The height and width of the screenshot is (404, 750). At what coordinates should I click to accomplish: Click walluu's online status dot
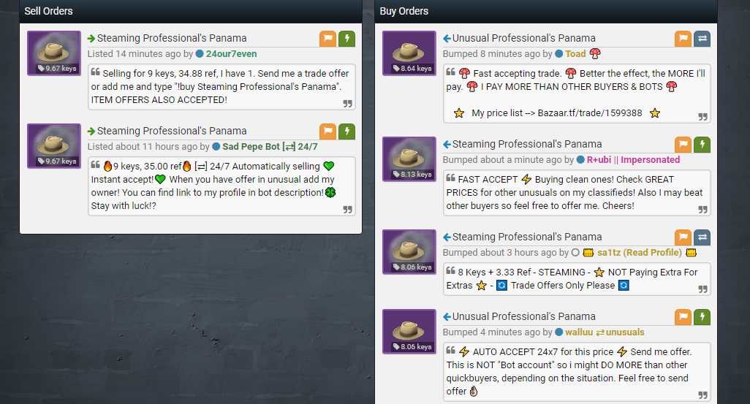point(558,332)
